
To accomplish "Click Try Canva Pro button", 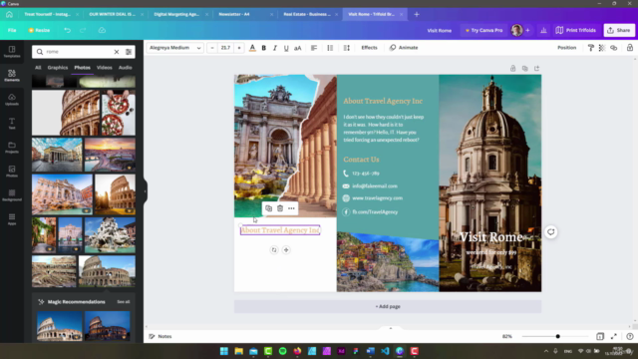I will (x=483, y=30).
